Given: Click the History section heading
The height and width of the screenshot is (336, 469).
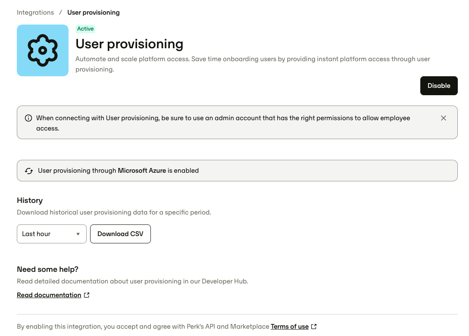Looking at the screenshot, I should point(30,200).
